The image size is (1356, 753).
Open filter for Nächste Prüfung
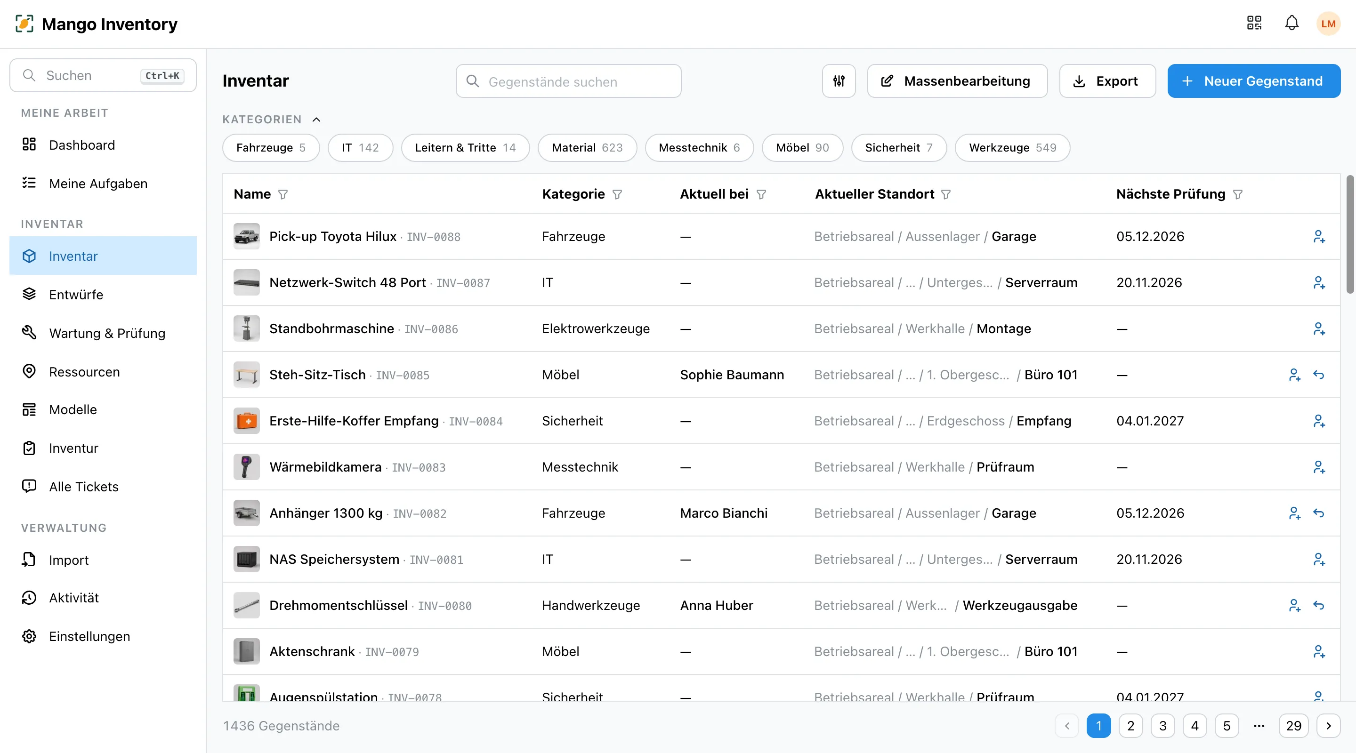click(x=1237, y=195)
